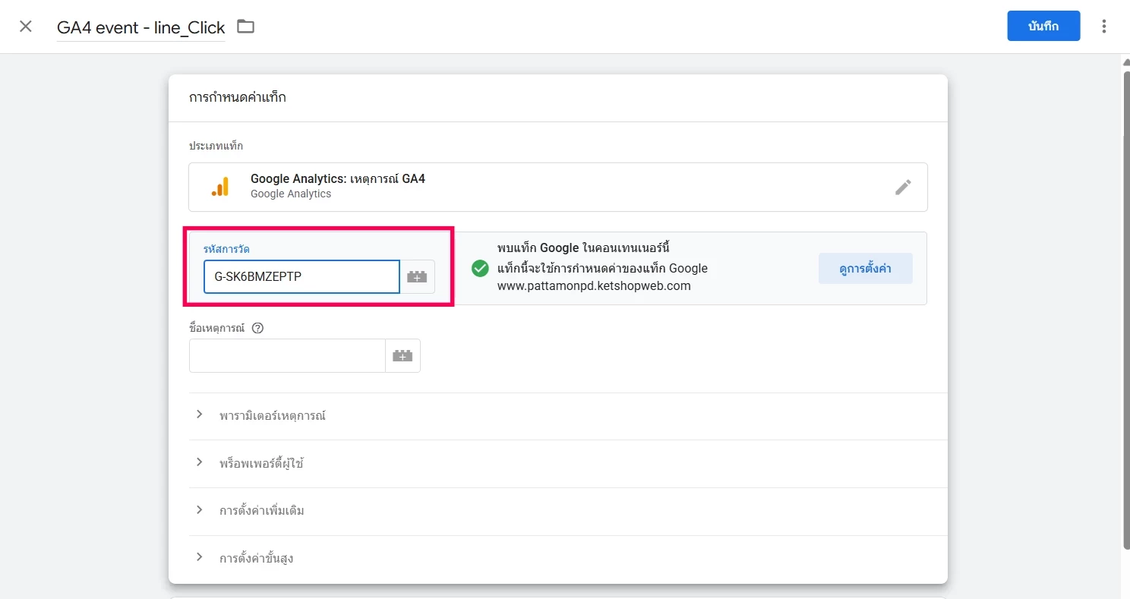Image resolution: width=1130 pixels, height=599 pixels.
Task: Click the vertical scrollbar thumb on the right
Action: point(1125,304)
